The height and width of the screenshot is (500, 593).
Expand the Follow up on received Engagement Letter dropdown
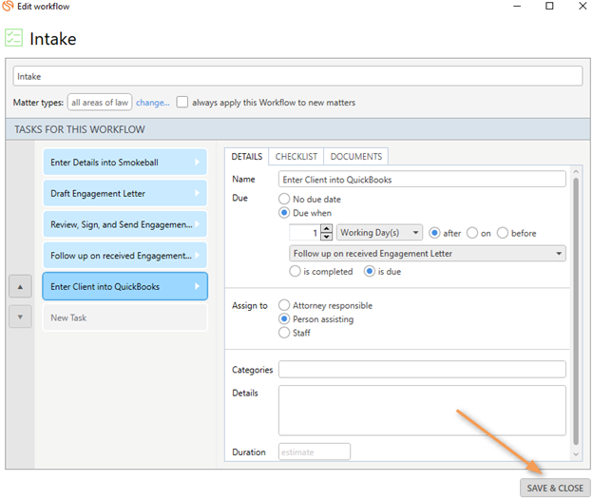point(428,254)
